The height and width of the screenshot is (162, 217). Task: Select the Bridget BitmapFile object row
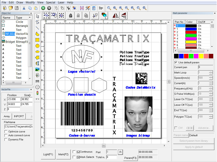(15, 42)
